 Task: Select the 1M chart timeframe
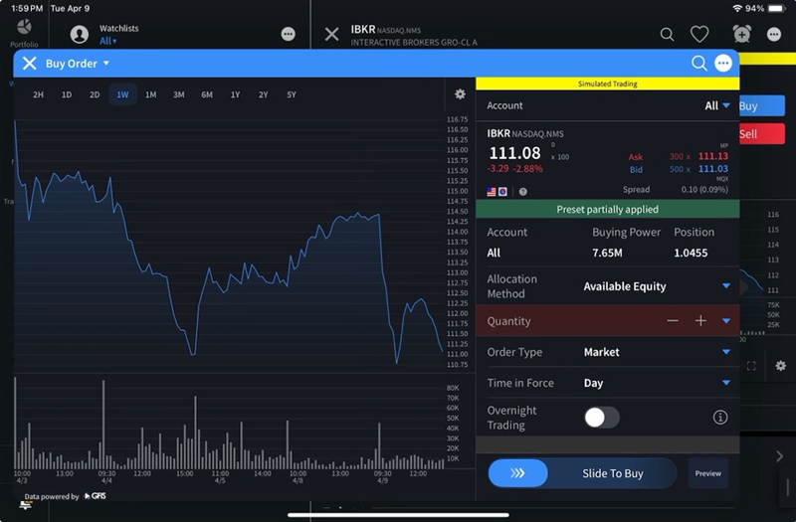tap(151, 94)
